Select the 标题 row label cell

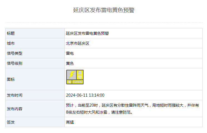11,33
